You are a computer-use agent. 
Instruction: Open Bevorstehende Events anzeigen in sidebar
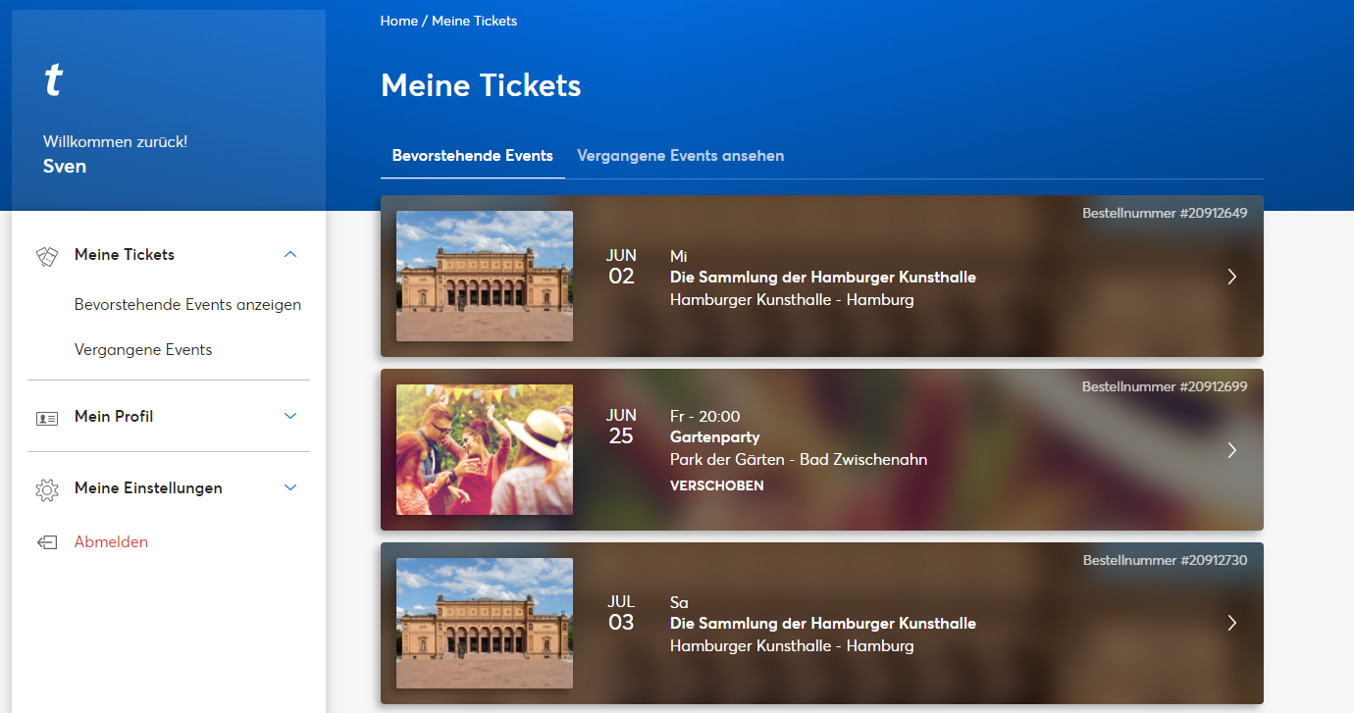[187, 304]
